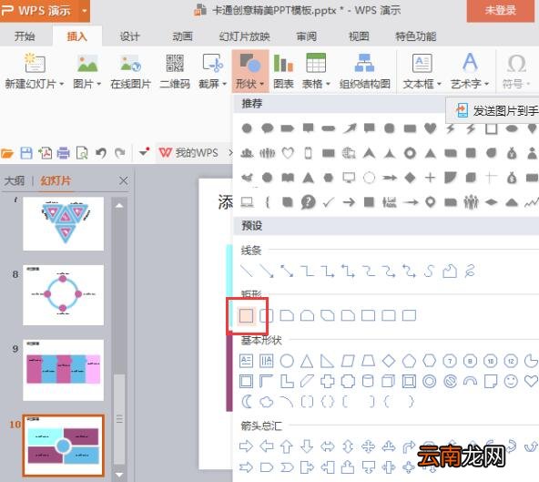The image size is (539, 482).
Task: Undo the last action
Action: point(101,152)
